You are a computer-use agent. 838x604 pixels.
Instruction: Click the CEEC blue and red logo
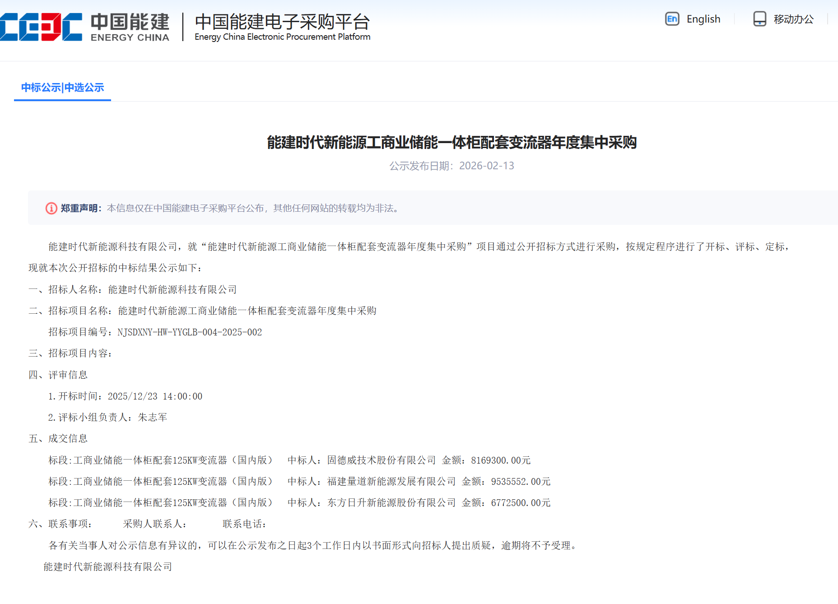pos(41,27)
